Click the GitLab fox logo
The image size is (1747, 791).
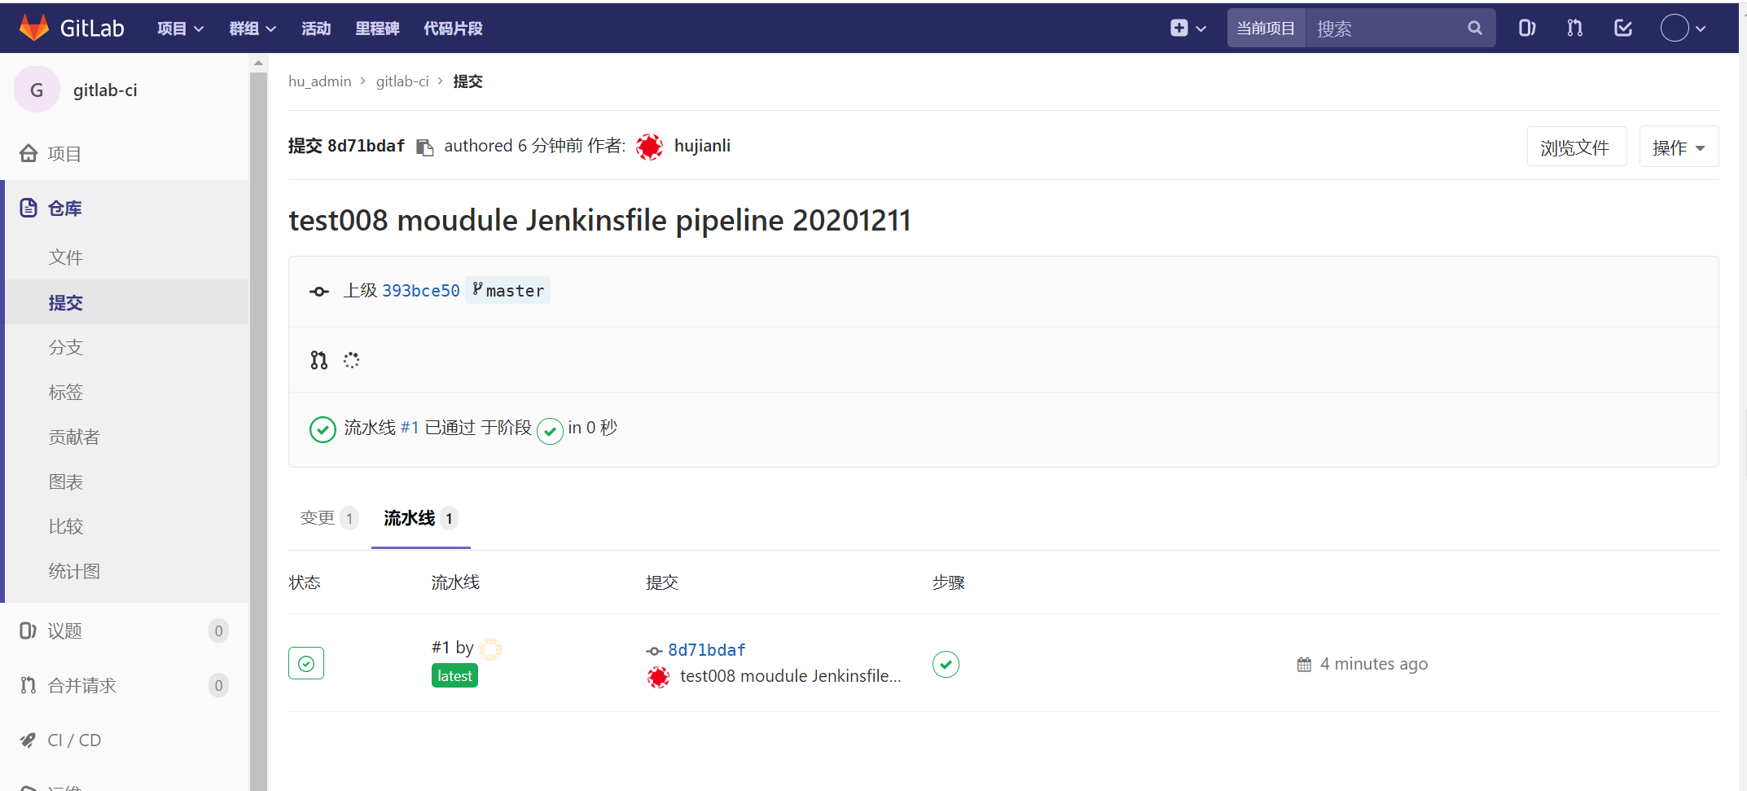coord(33,28)
